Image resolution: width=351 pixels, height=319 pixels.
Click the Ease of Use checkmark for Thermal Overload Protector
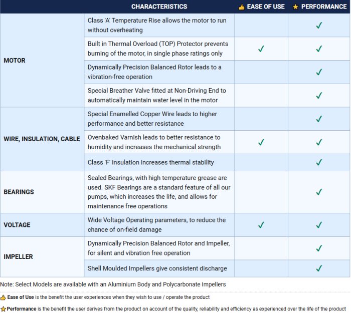(261, 49)
